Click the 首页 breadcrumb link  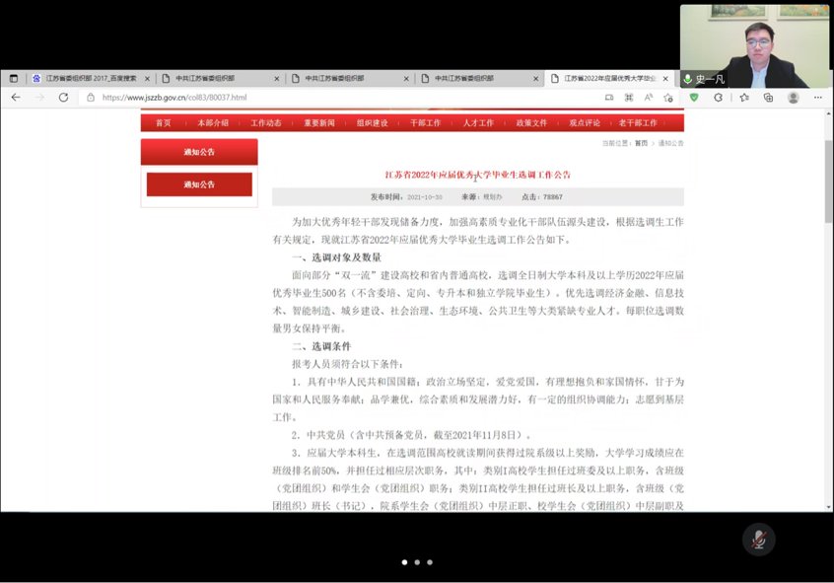point(641,144)
